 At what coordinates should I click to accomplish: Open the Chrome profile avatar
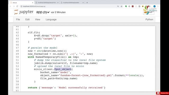[154, 6]
